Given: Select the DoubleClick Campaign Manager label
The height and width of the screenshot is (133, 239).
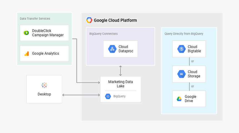Looking at the screenshot, I should point(48,33).
